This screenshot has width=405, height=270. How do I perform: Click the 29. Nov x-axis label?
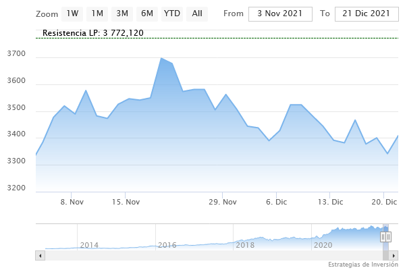tap(223, 202)
